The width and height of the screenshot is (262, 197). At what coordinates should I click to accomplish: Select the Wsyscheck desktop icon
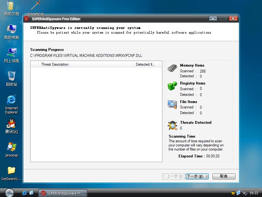point(35,8)
